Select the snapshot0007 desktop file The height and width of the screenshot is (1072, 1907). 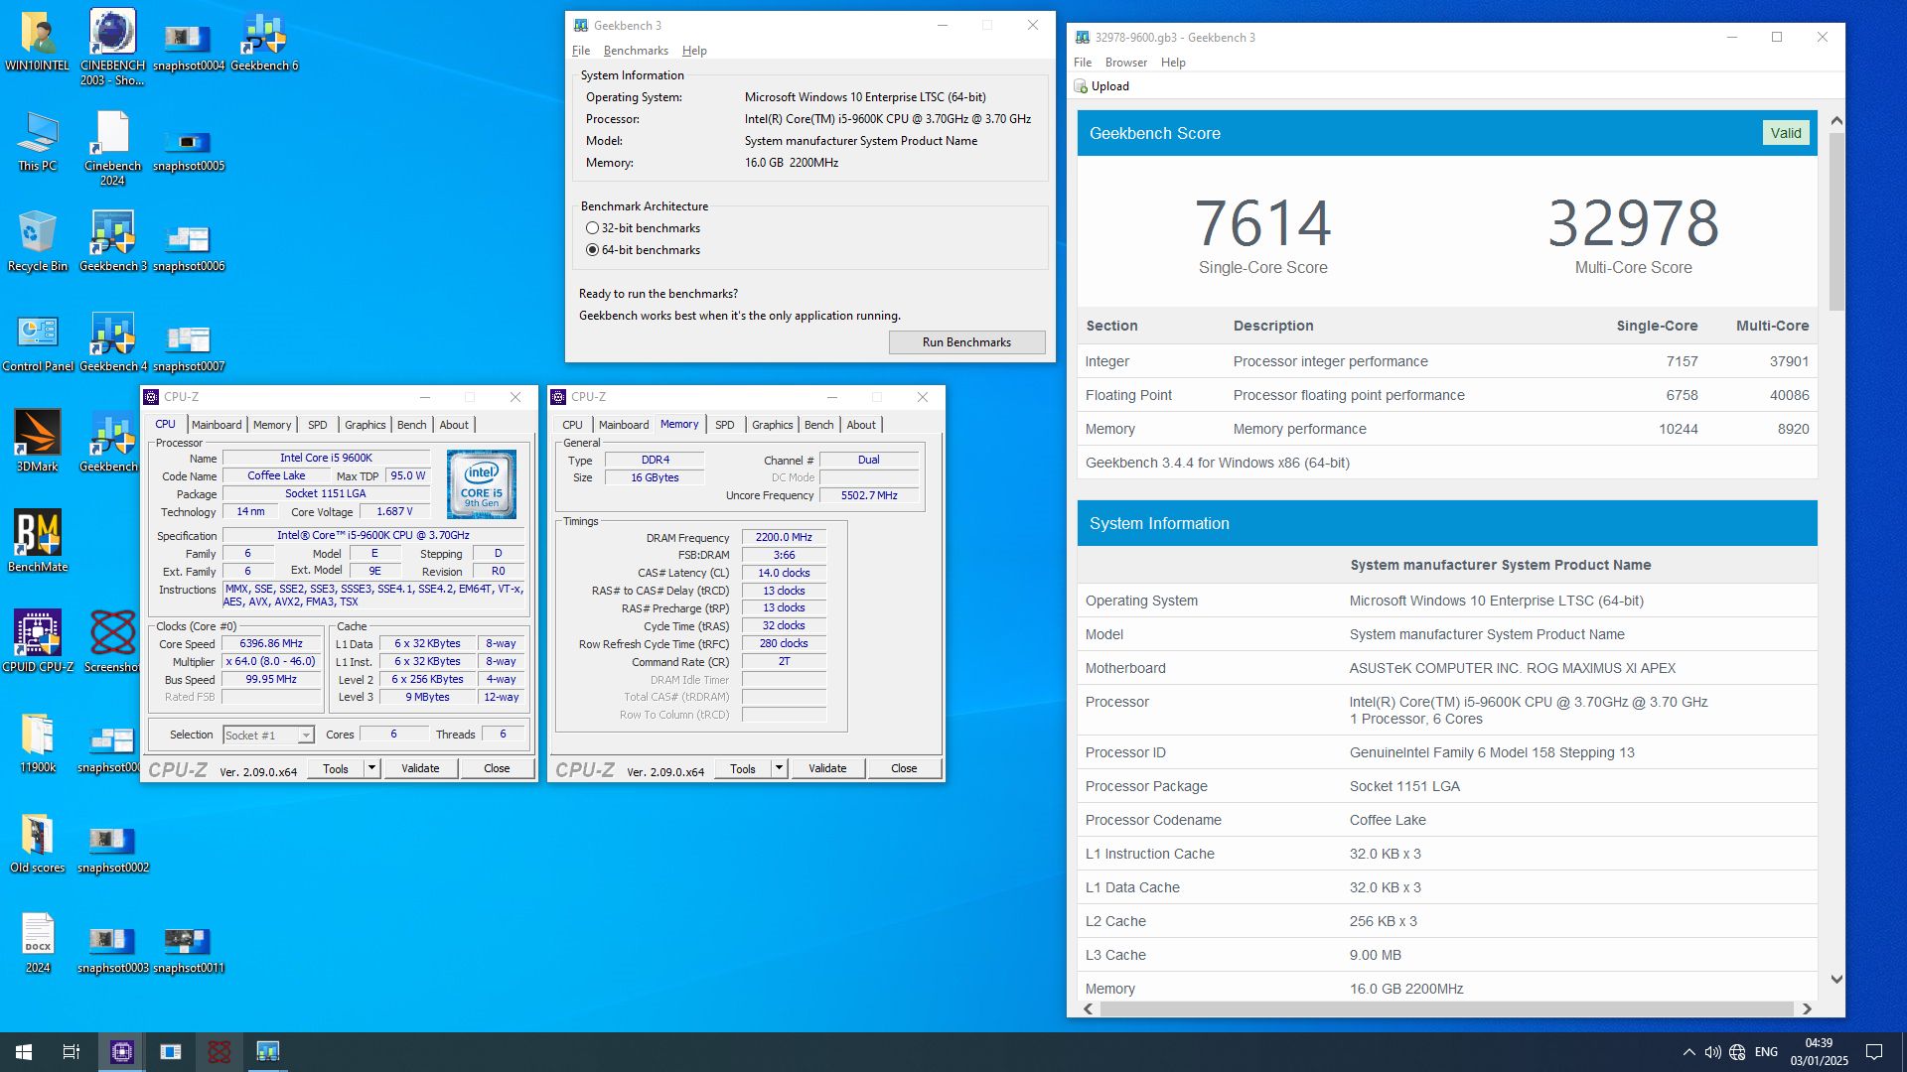click(x=189, y=347)
